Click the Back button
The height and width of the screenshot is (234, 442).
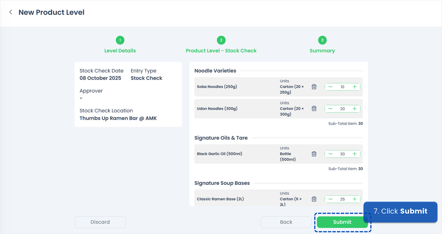tap(286, 222)
